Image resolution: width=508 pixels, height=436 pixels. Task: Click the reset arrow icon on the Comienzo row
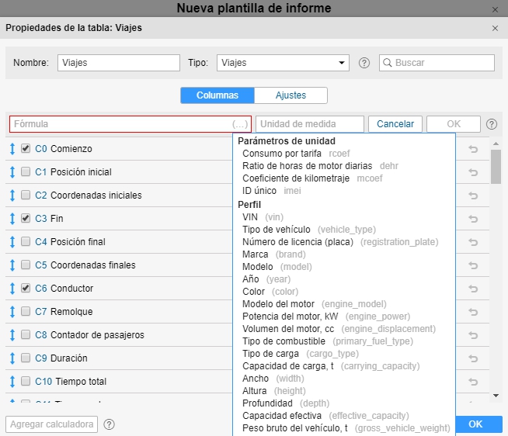pos(472,149)
